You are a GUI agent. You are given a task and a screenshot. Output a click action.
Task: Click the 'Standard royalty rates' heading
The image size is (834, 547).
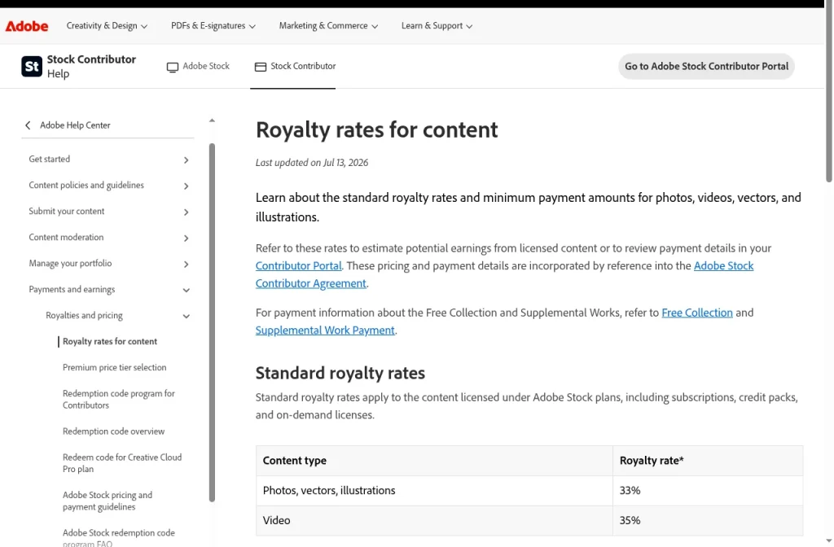point(340,373)
